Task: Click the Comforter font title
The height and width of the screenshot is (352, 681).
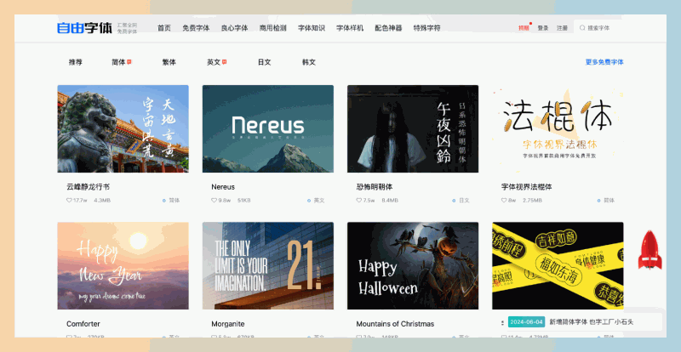Action: 83,324
